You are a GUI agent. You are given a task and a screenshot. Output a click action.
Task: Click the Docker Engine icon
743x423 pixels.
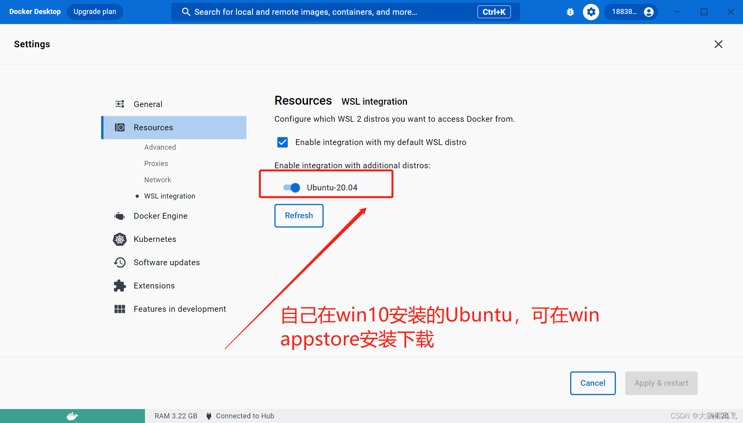(x=120, y=216)
